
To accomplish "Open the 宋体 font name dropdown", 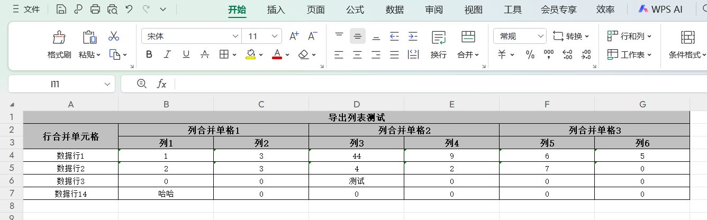I will click(x=235, y=36).
